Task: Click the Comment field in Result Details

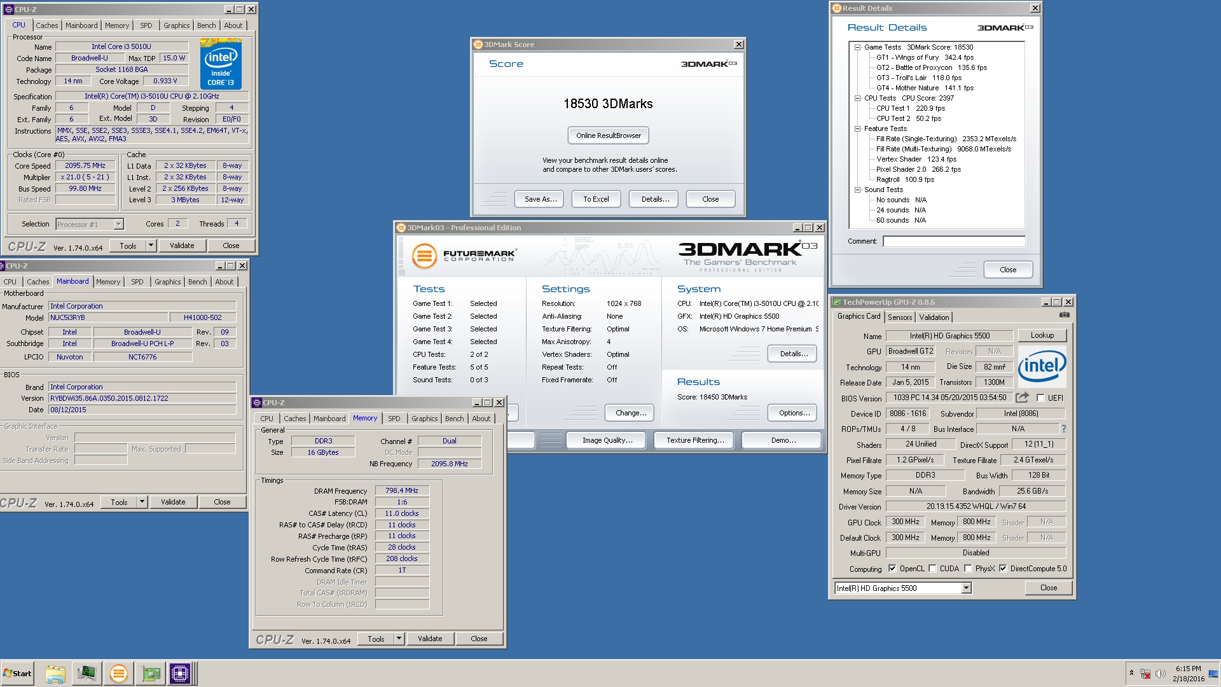Action: click(954, 241)
